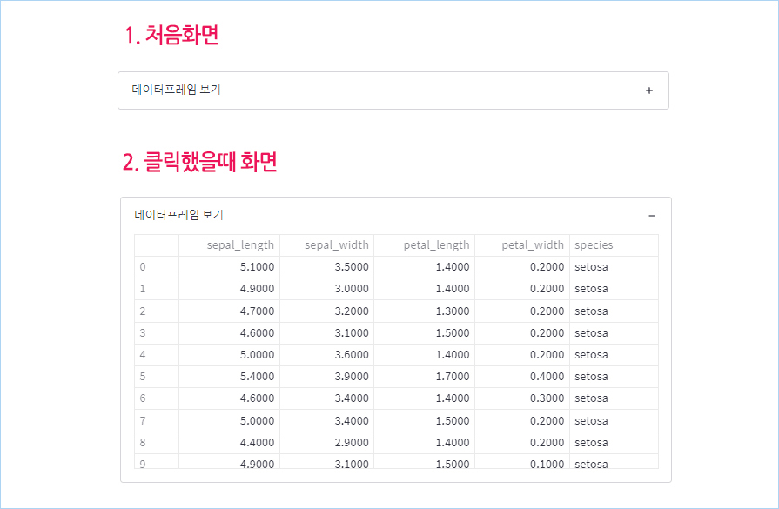
Task: Select row index 2 in the dataframe
Action: tap(157, 311)
